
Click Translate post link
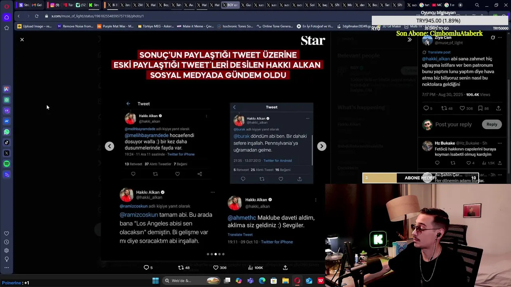(439, 52)
